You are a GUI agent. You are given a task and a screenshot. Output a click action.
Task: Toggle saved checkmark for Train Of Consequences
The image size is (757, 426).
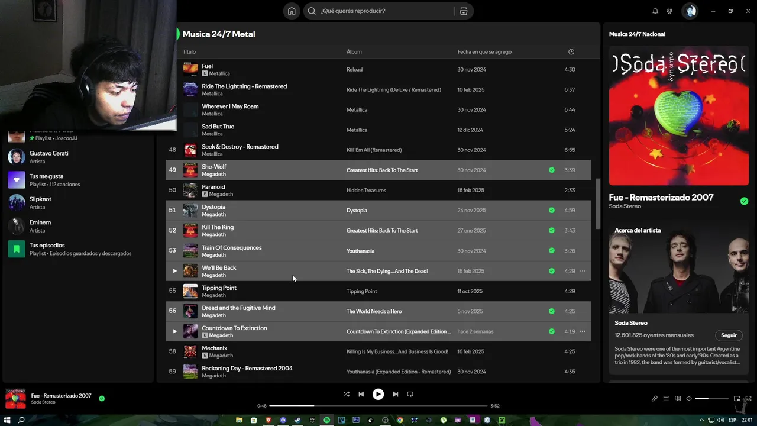pyautogui.click(x=552, y=251)
